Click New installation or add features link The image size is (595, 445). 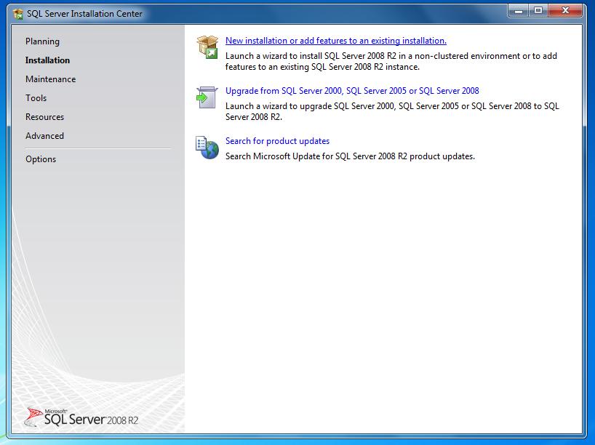[x=336, y=41]
